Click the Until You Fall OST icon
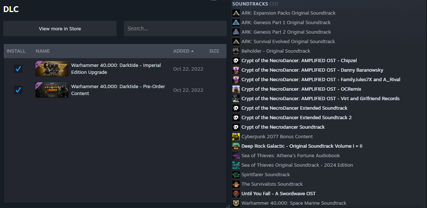The width and height of the screenshot is (427, 208). [236, 194]
